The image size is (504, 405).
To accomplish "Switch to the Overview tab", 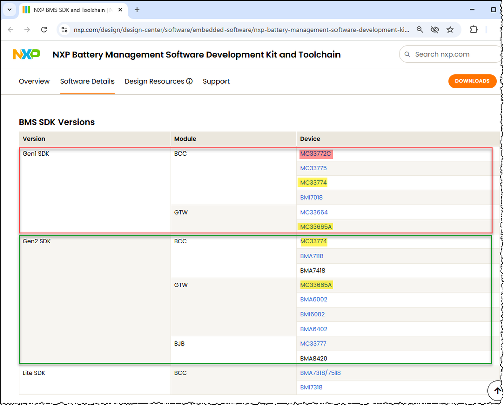I will (34, 81).
